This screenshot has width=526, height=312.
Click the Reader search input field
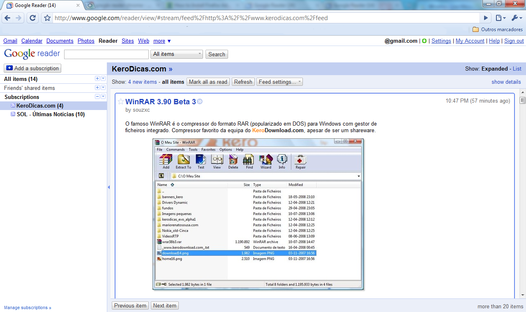(106, 54)
